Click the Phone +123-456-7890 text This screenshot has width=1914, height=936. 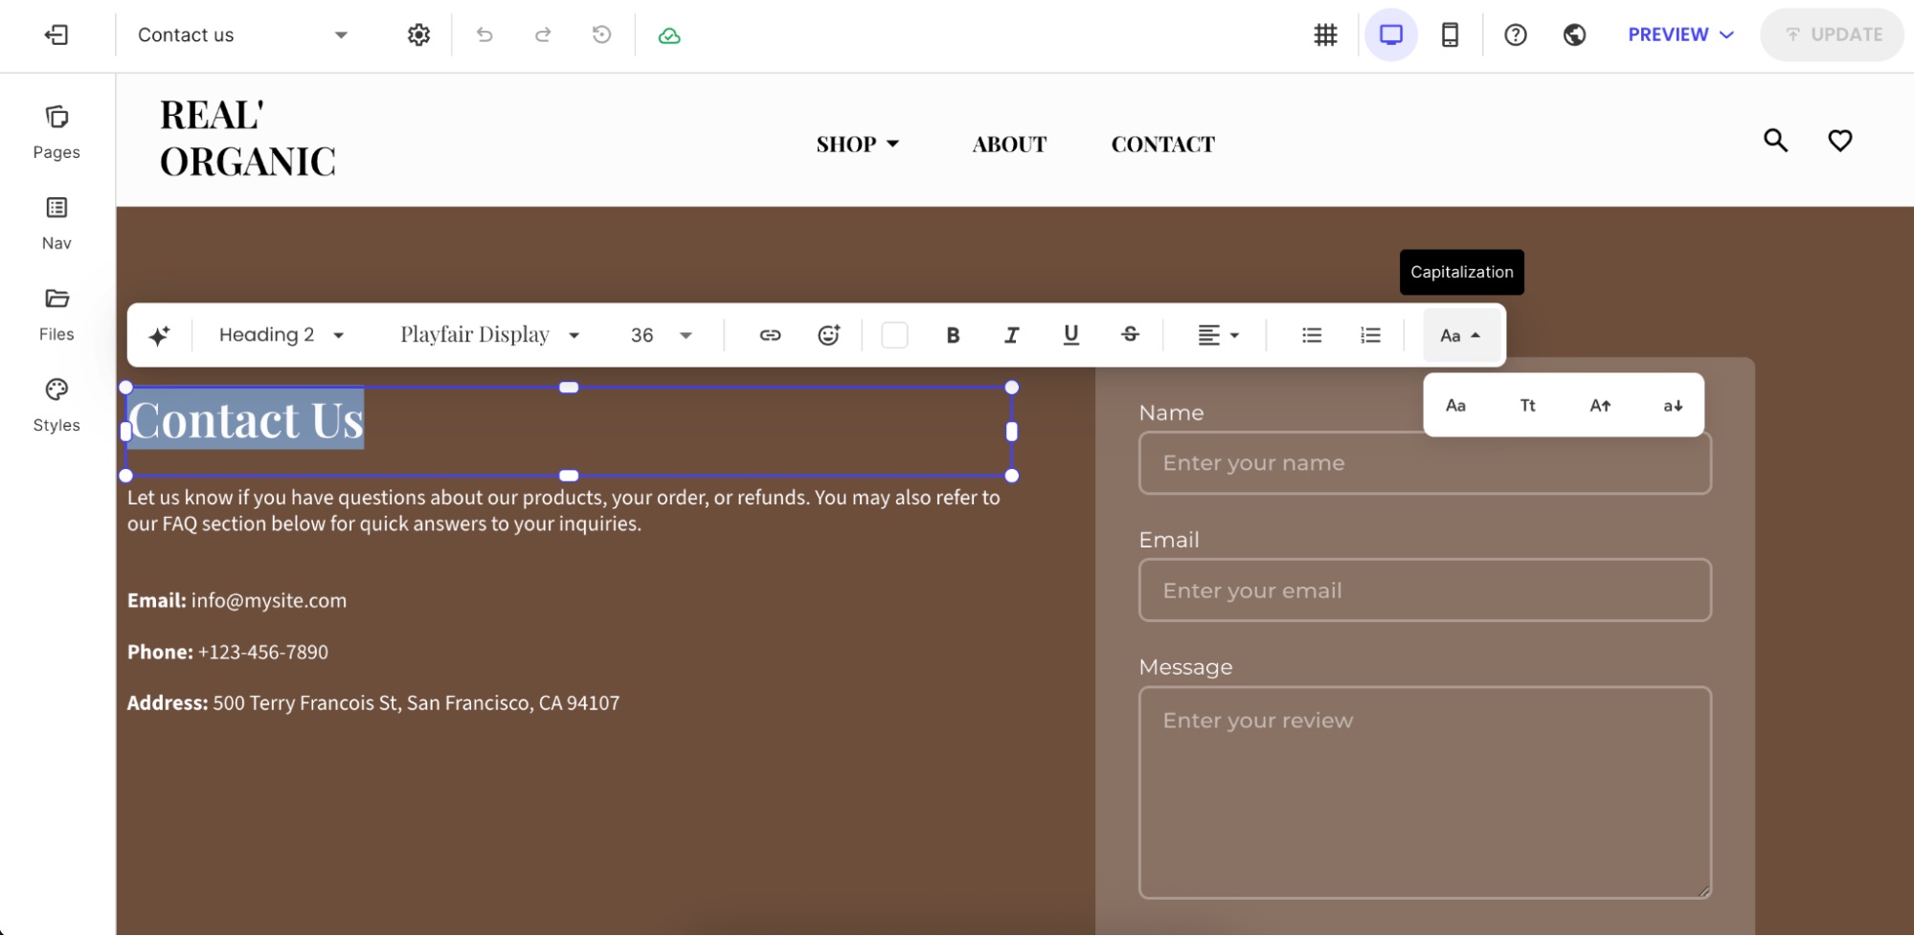(228, 652)
